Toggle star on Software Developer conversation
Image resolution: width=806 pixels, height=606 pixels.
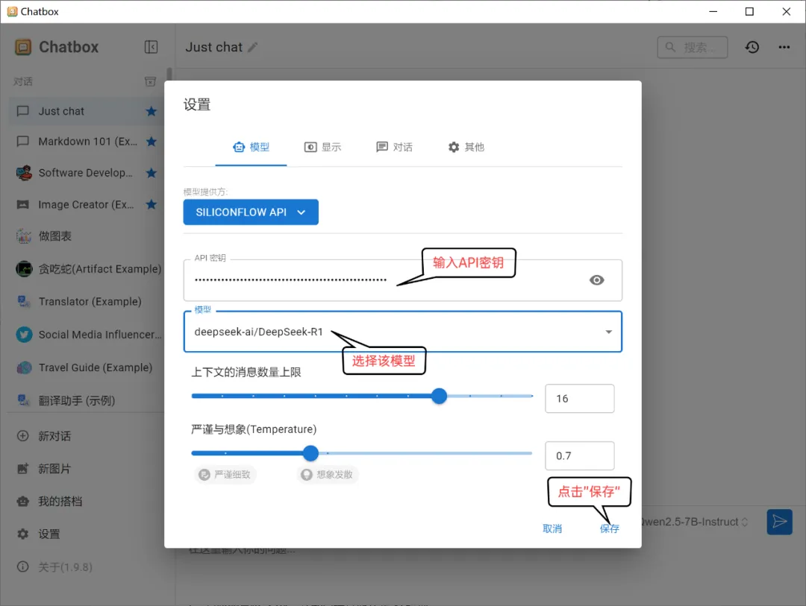click(x=151, y=173)
